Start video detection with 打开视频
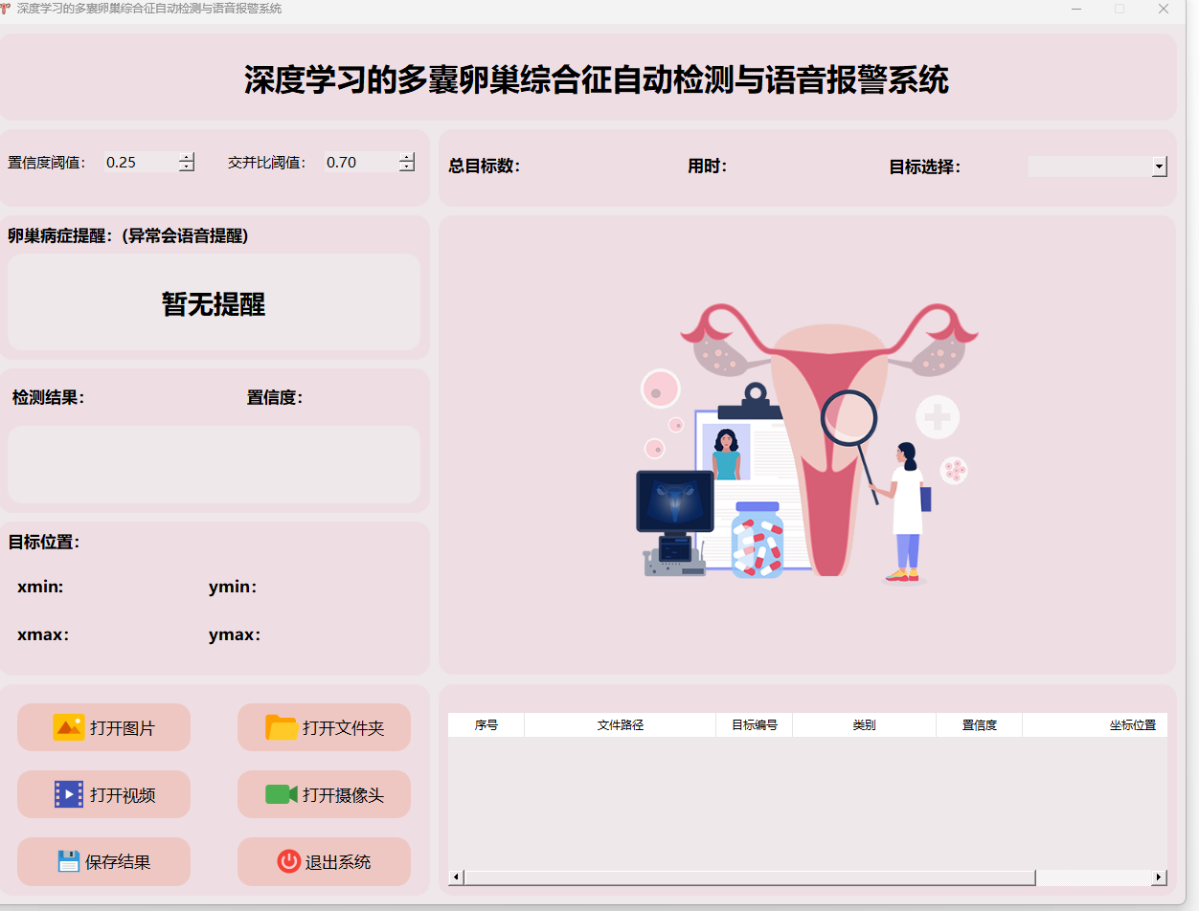The height and width of the screenshot is (911, 1199). pos(103,794)
